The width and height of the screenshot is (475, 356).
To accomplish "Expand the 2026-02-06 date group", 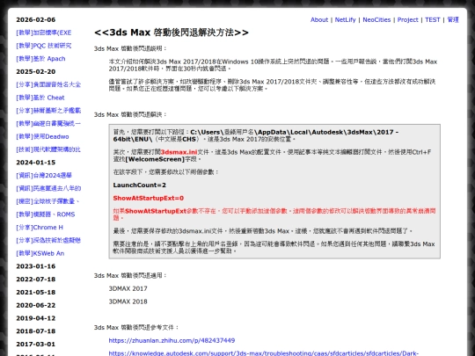I will [36, 19].
